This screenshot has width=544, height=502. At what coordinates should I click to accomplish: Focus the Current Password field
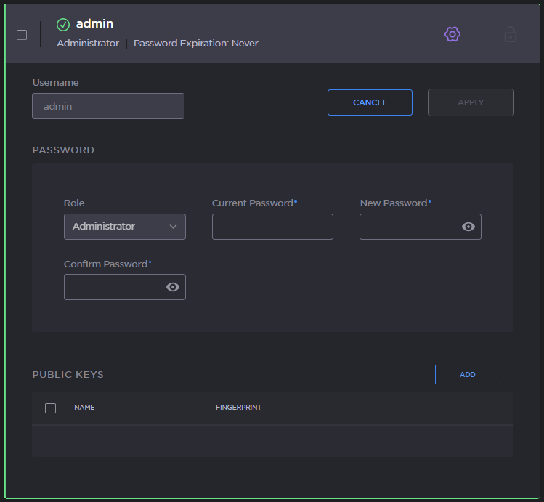pyautogui.click(x=272, y=227)
